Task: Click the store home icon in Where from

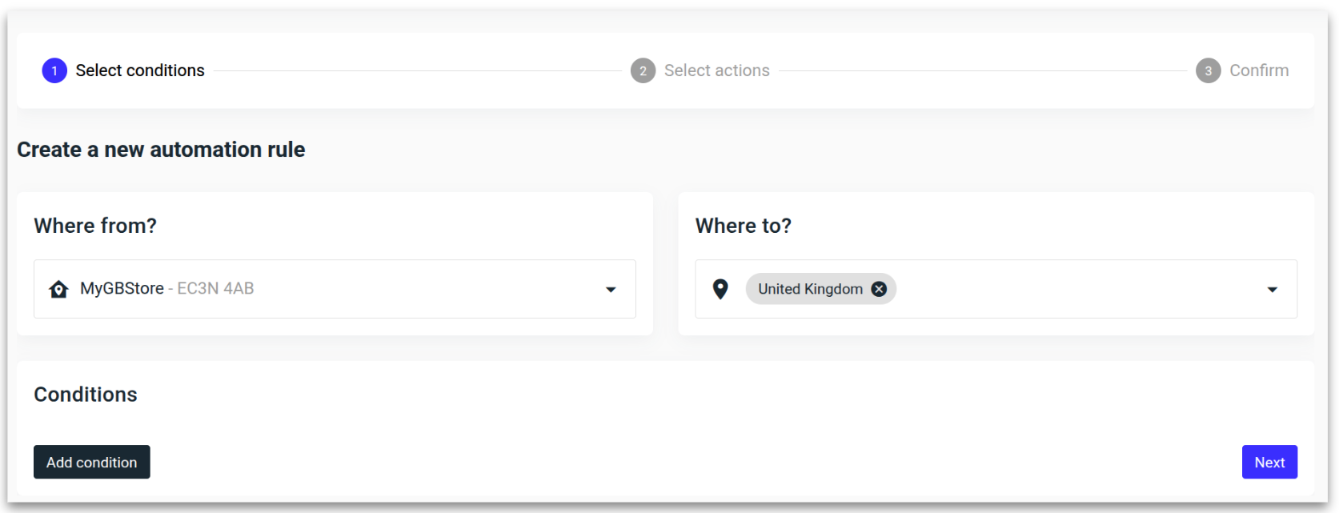Action: click(58, 289)
